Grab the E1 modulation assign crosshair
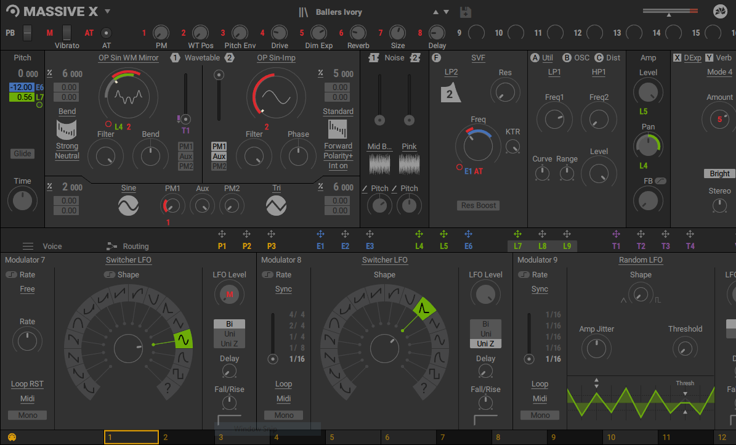 [x=321, y=234]
